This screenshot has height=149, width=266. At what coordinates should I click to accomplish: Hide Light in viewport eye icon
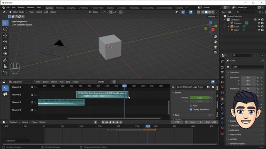pyautogui.click(x=259, y=30)
